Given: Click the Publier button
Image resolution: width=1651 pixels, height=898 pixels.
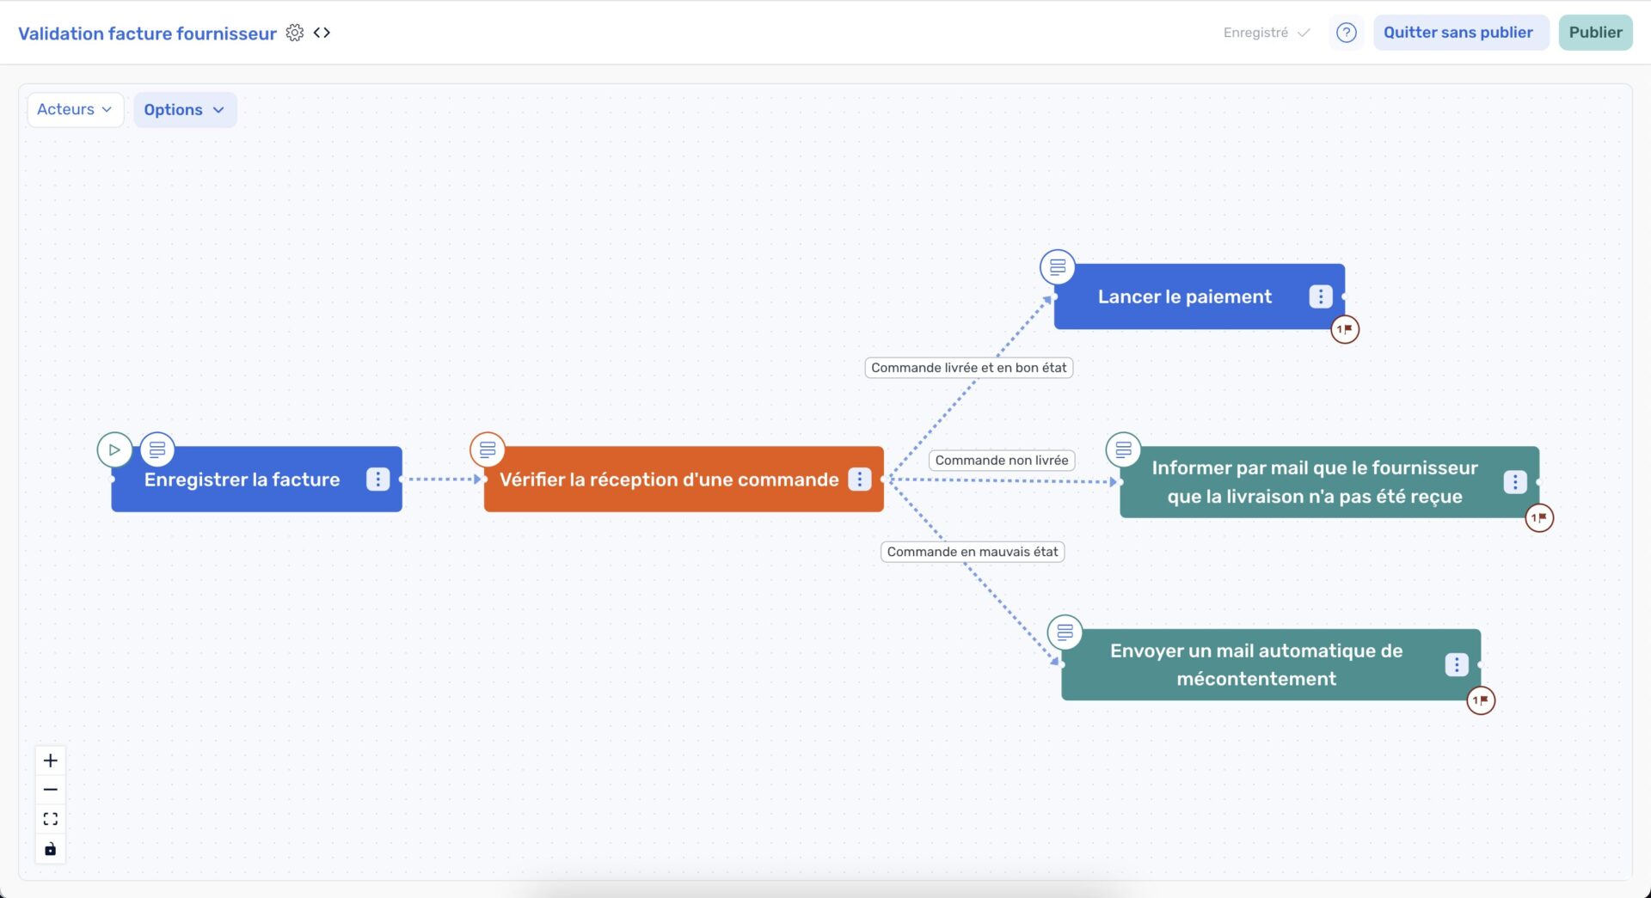Looking at the screenshot, I should [x=1595, y=33].
